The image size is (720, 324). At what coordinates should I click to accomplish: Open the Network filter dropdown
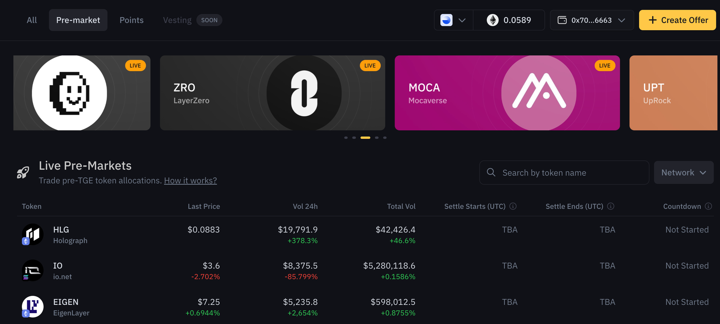(684, 173)
